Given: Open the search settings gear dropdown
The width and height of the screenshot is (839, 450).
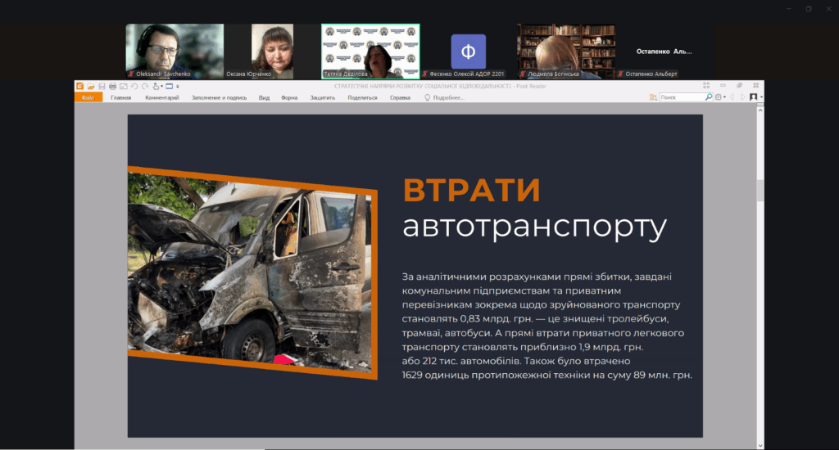Looking at the screenshot, I should [720, 97].
